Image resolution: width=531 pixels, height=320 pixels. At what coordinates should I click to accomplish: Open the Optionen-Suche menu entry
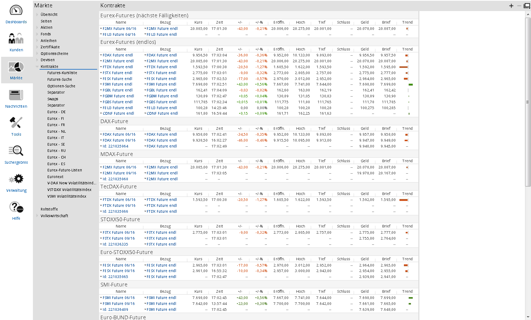coord(61,86)
